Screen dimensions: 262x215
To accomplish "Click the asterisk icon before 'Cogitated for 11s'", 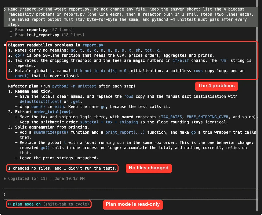I will (x=5, y=179).
